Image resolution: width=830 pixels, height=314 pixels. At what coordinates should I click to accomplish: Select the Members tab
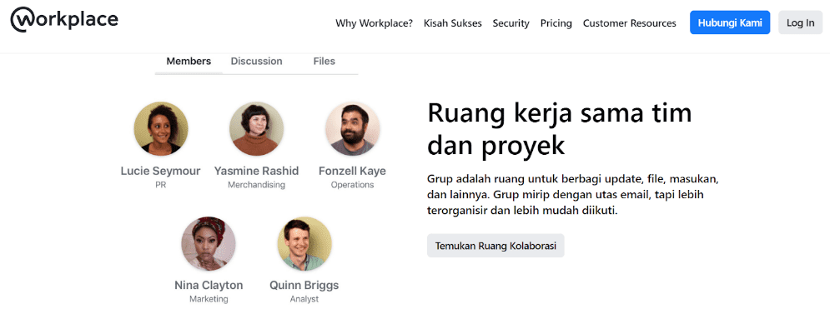[x=189, y=62]
